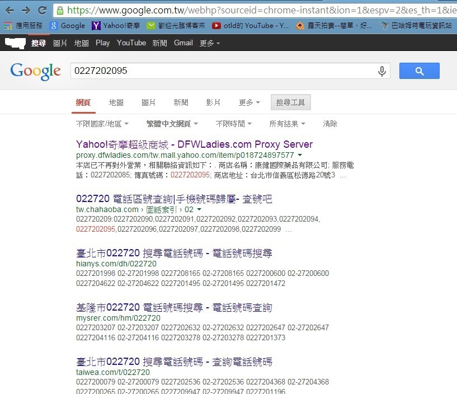Click the Yahoo!奇摩 bookmark icon
The height and width of the screenshot is (394, 457).
coord(96,26)
